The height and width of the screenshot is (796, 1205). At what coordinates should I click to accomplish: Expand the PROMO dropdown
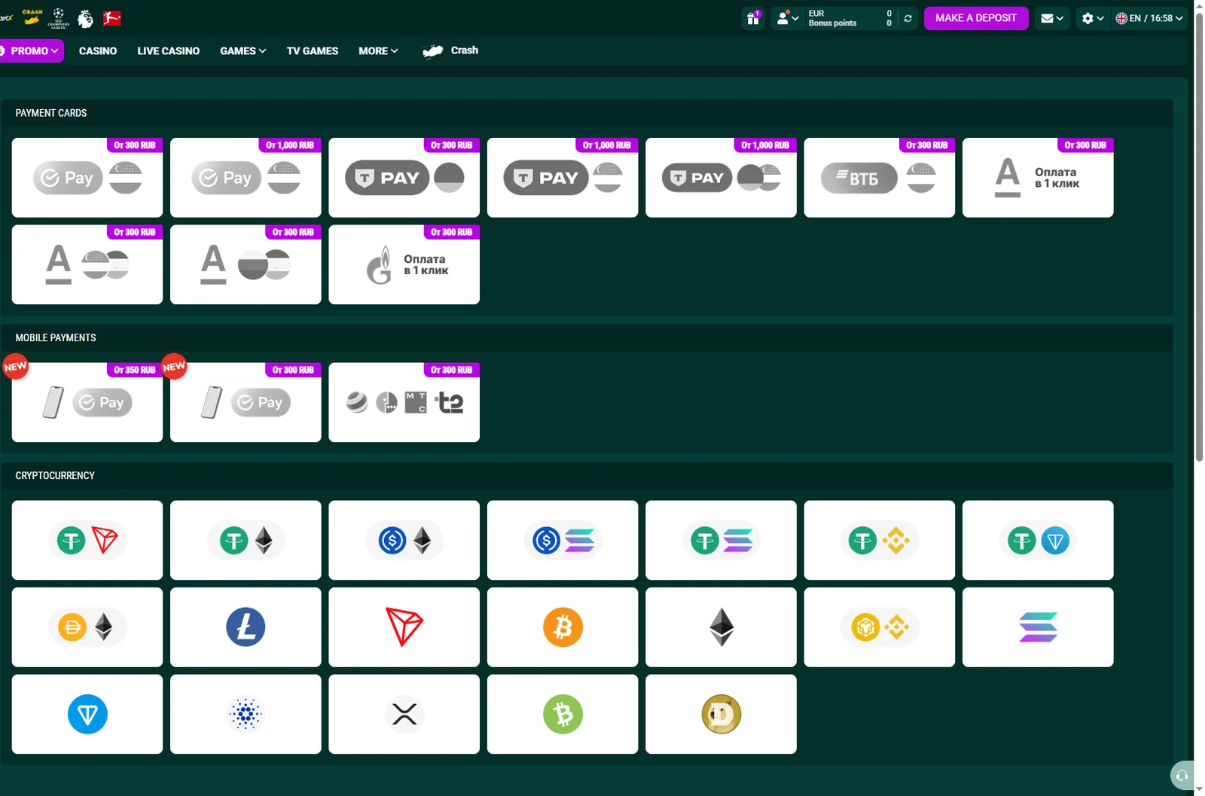31,50
